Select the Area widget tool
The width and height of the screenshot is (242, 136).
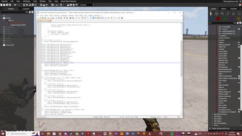click(x=35, y=5)
